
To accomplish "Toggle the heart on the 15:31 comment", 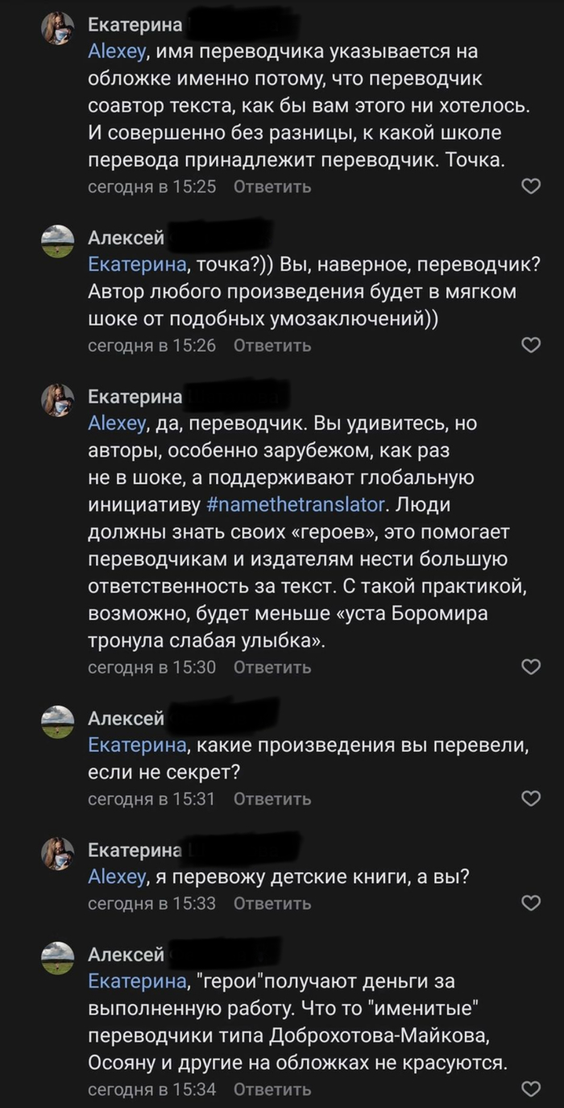I will pyautogui.click(x=531, y=798).
